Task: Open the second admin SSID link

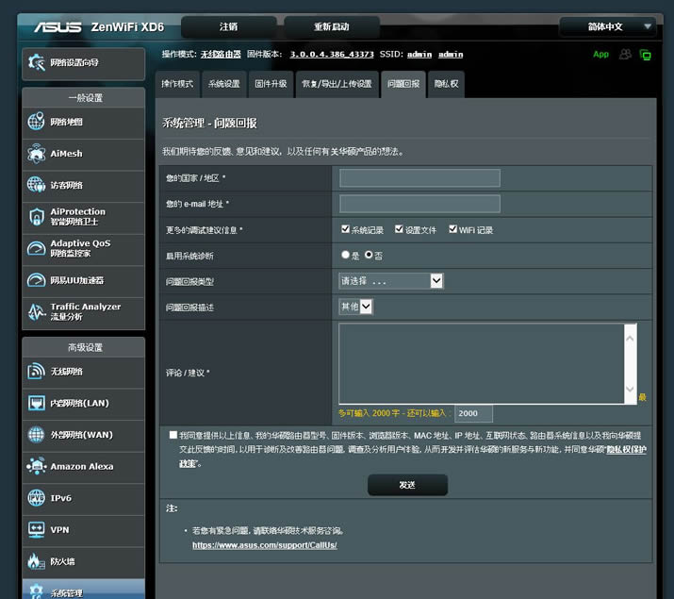Action: point(451,54)
